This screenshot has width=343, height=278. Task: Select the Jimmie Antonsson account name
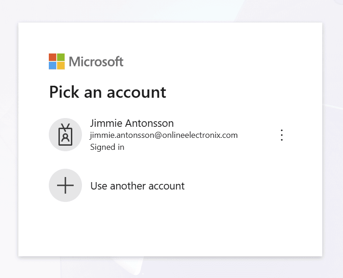(x=132, y=123)
